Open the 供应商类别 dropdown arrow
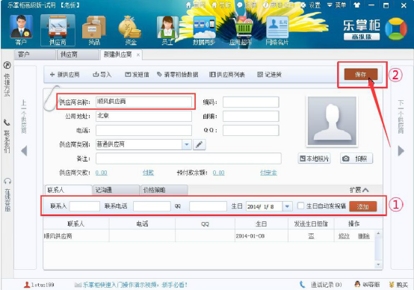The width and height of the screenshot is (414, 290). 187,144
